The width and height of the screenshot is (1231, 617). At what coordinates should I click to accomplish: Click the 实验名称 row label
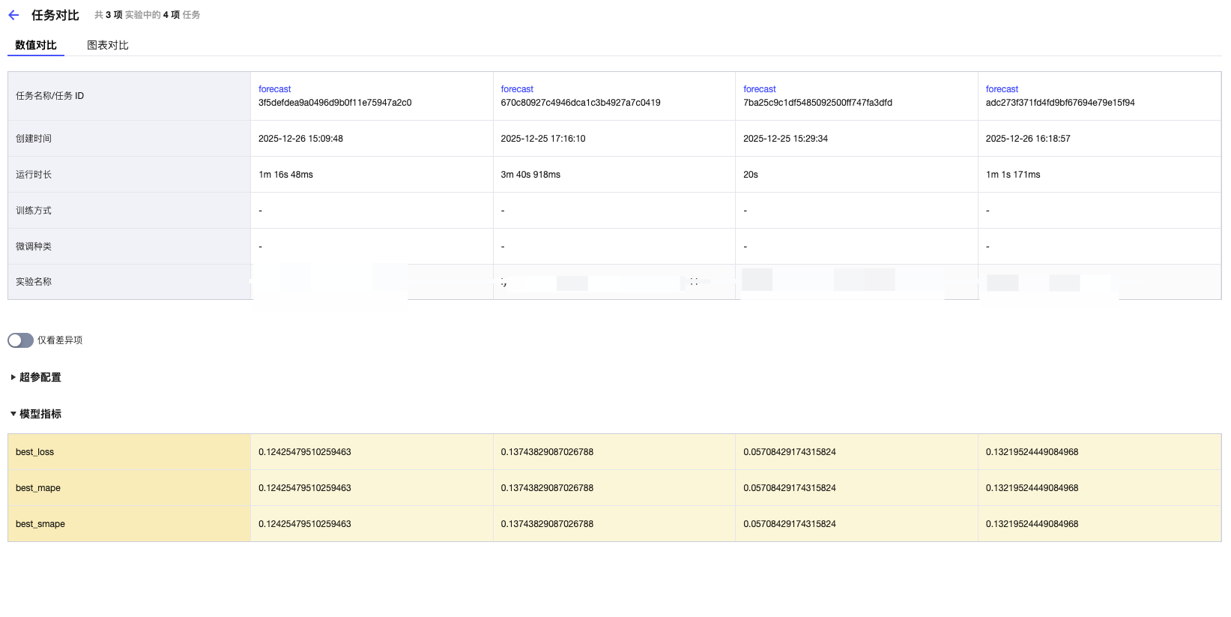[34, 282]
